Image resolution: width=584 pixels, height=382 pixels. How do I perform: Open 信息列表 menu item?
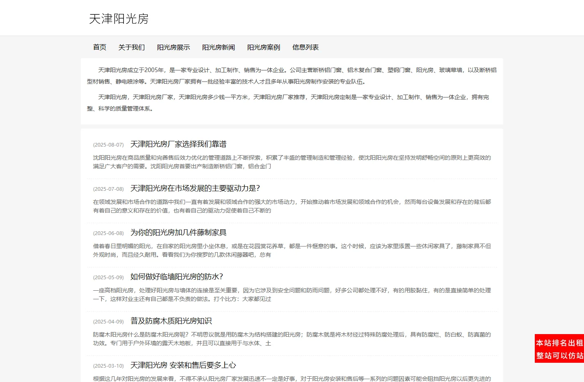pyautogui.click(x=306, y=47)
